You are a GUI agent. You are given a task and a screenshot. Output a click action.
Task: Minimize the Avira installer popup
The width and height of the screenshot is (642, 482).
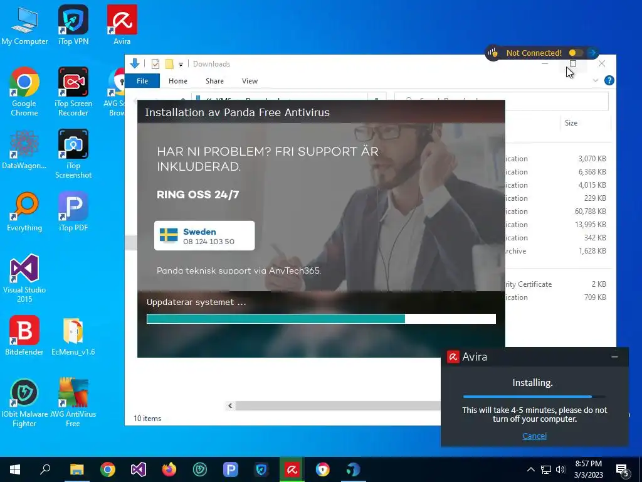click(614, 356)
